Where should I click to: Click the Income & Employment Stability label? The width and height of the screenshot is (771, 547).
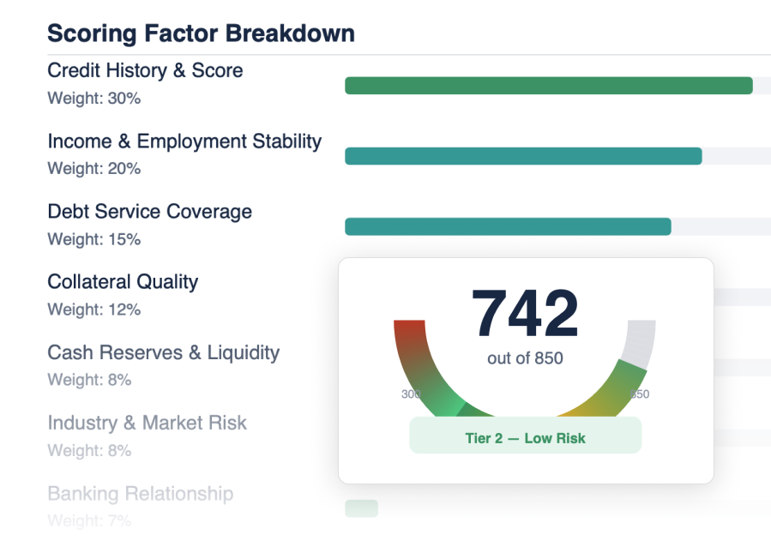(184, 141)
